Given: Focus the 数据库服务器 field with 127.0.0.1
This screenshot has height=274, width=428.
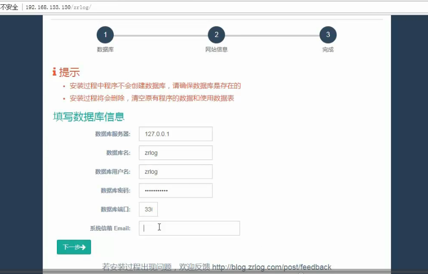Looking at the screenshot, I should tap(175, 134).
